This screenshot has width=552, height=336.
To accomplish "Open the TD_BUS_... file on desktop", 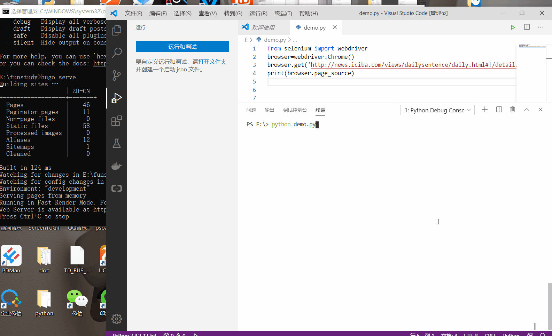I will pos(77,259).
